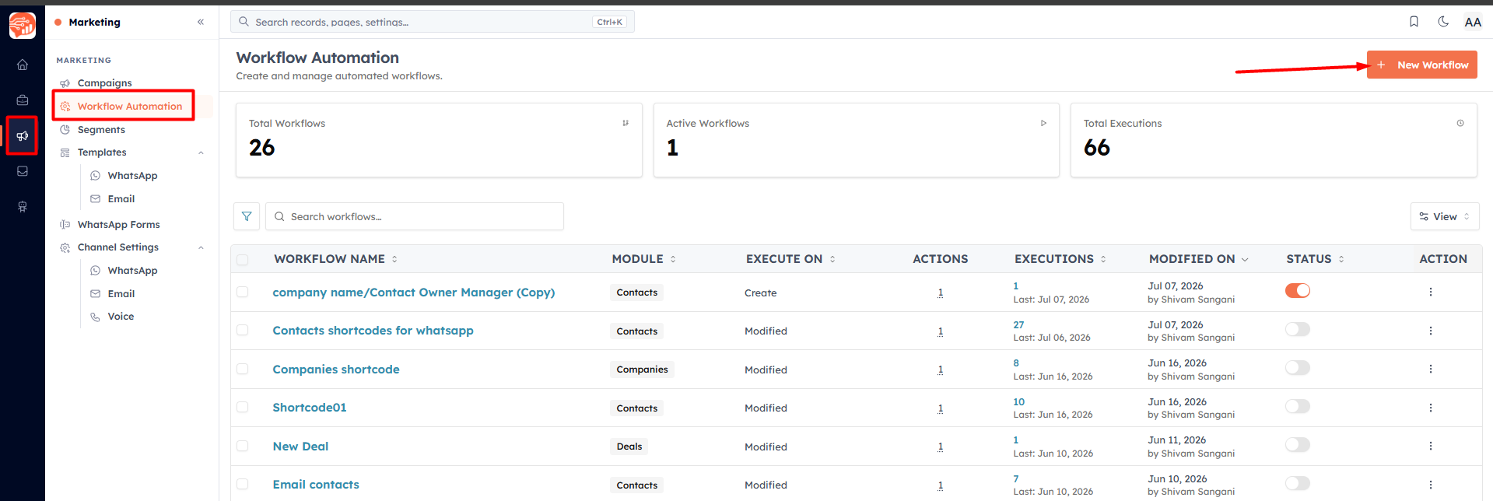Click the bookmark icon in top bar
The width and height of the screenshot is (1493, 501).
tap(1414, 22)
